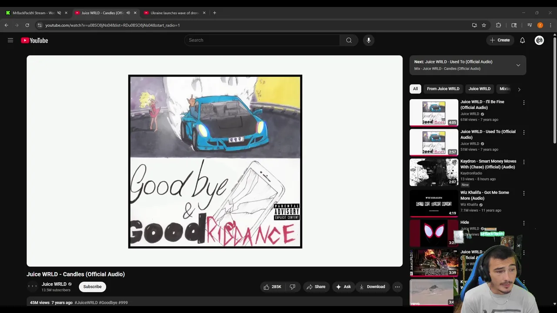The image size is (557, 313).
Task: Open options for Kaydron Smart Money Moves
Action: (x=524, y=162)
